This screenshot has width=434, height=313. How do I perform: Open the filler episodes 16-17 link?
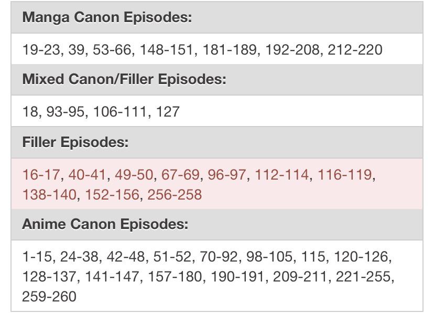[x=42, y=174]
